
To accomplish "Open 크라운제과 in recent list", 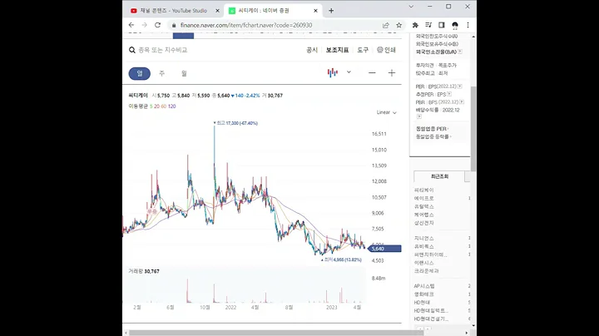I will click(426, 270).
